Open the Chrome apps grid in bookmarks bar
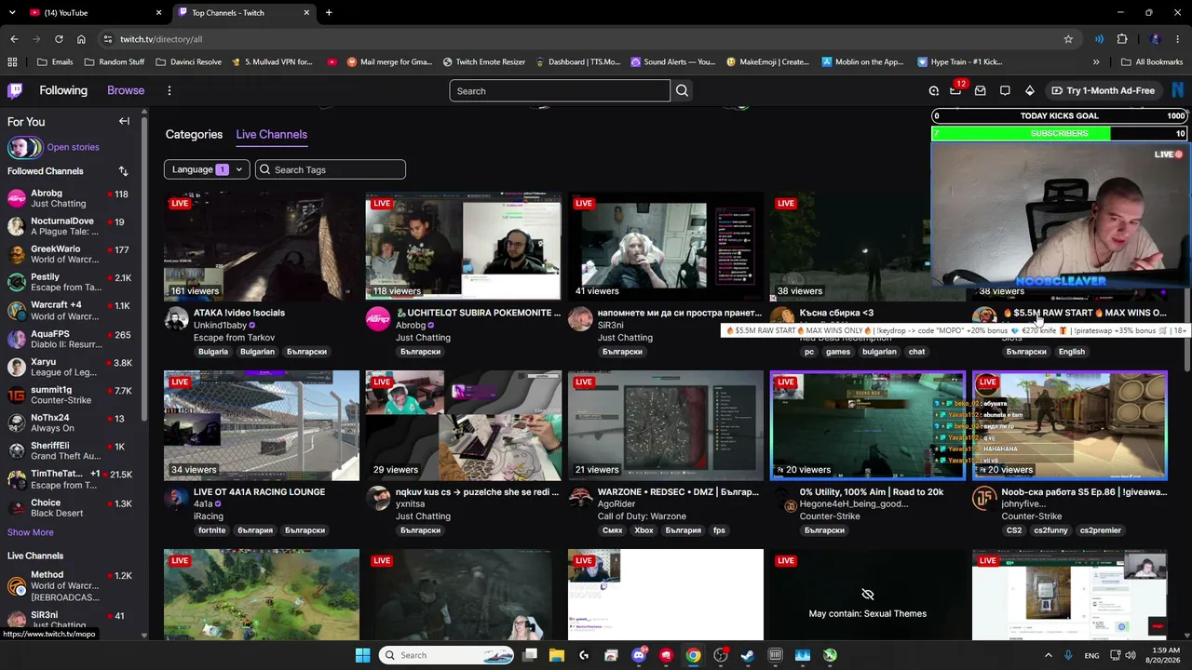 click(12, 62)
